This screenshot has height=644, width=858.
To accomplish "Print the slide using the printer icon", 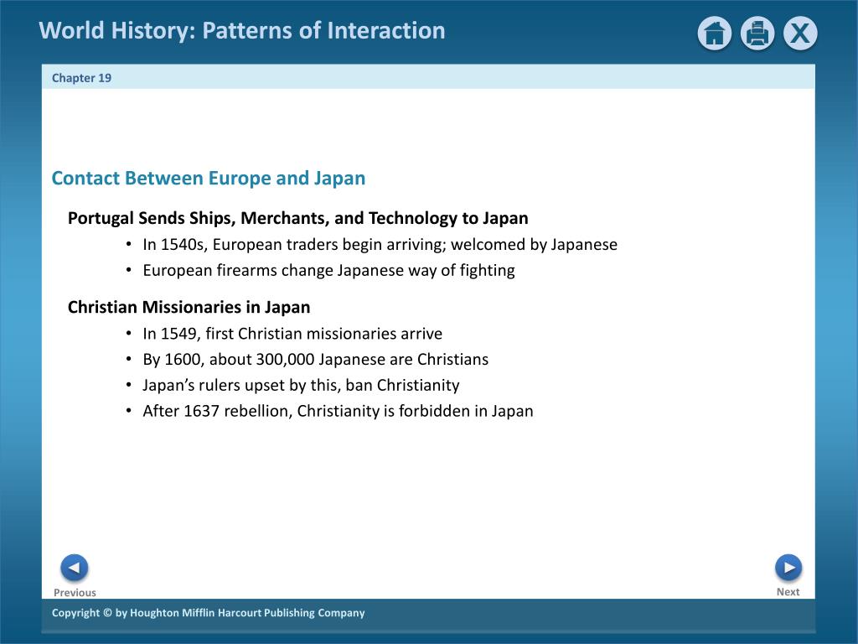I will (x=757, y=34).
